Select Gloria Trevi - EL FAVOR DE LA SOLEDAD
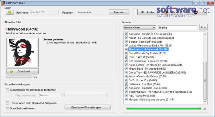 coord(157,73)
